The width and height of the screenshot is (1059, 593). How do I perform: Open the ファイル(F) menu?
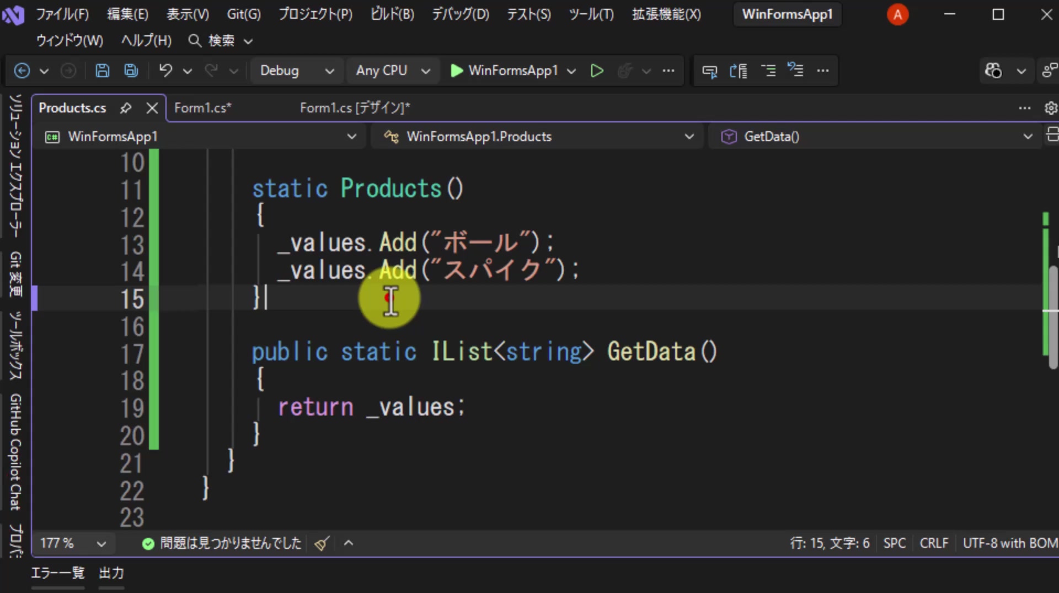point(62,14)
